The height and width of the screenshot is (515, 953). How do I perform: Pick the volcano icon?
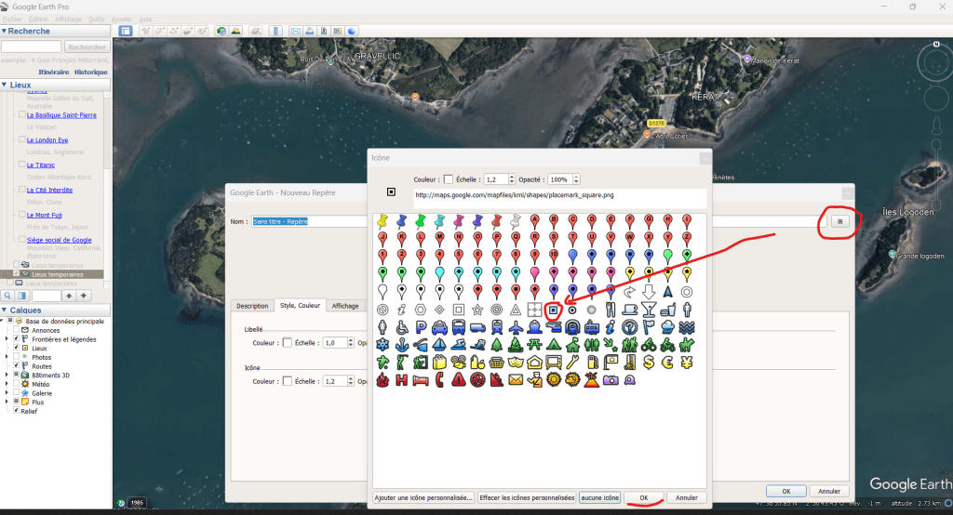591,380
